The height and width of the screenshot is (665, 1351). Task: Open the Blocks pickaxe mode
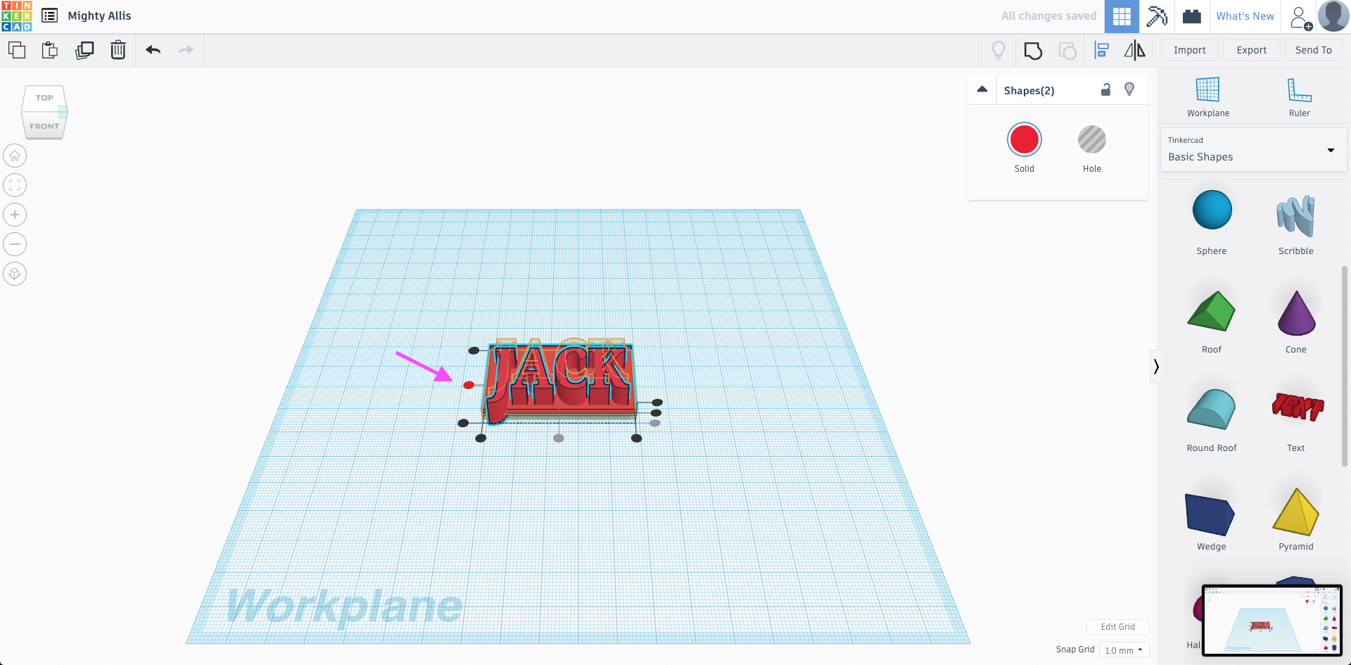coord(1157,16)
